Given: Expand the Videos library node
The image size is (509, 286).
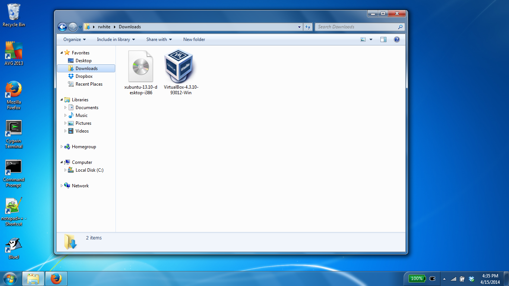Looking at the screenshot, I should pyautogui.click(x=66, y=131).
